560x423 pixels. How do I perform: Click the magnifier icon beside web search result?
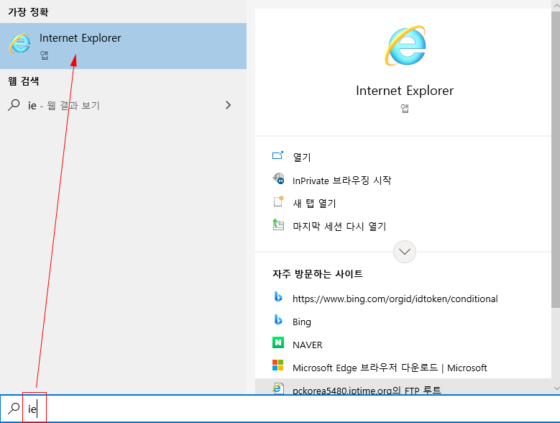tap(14, 105)
